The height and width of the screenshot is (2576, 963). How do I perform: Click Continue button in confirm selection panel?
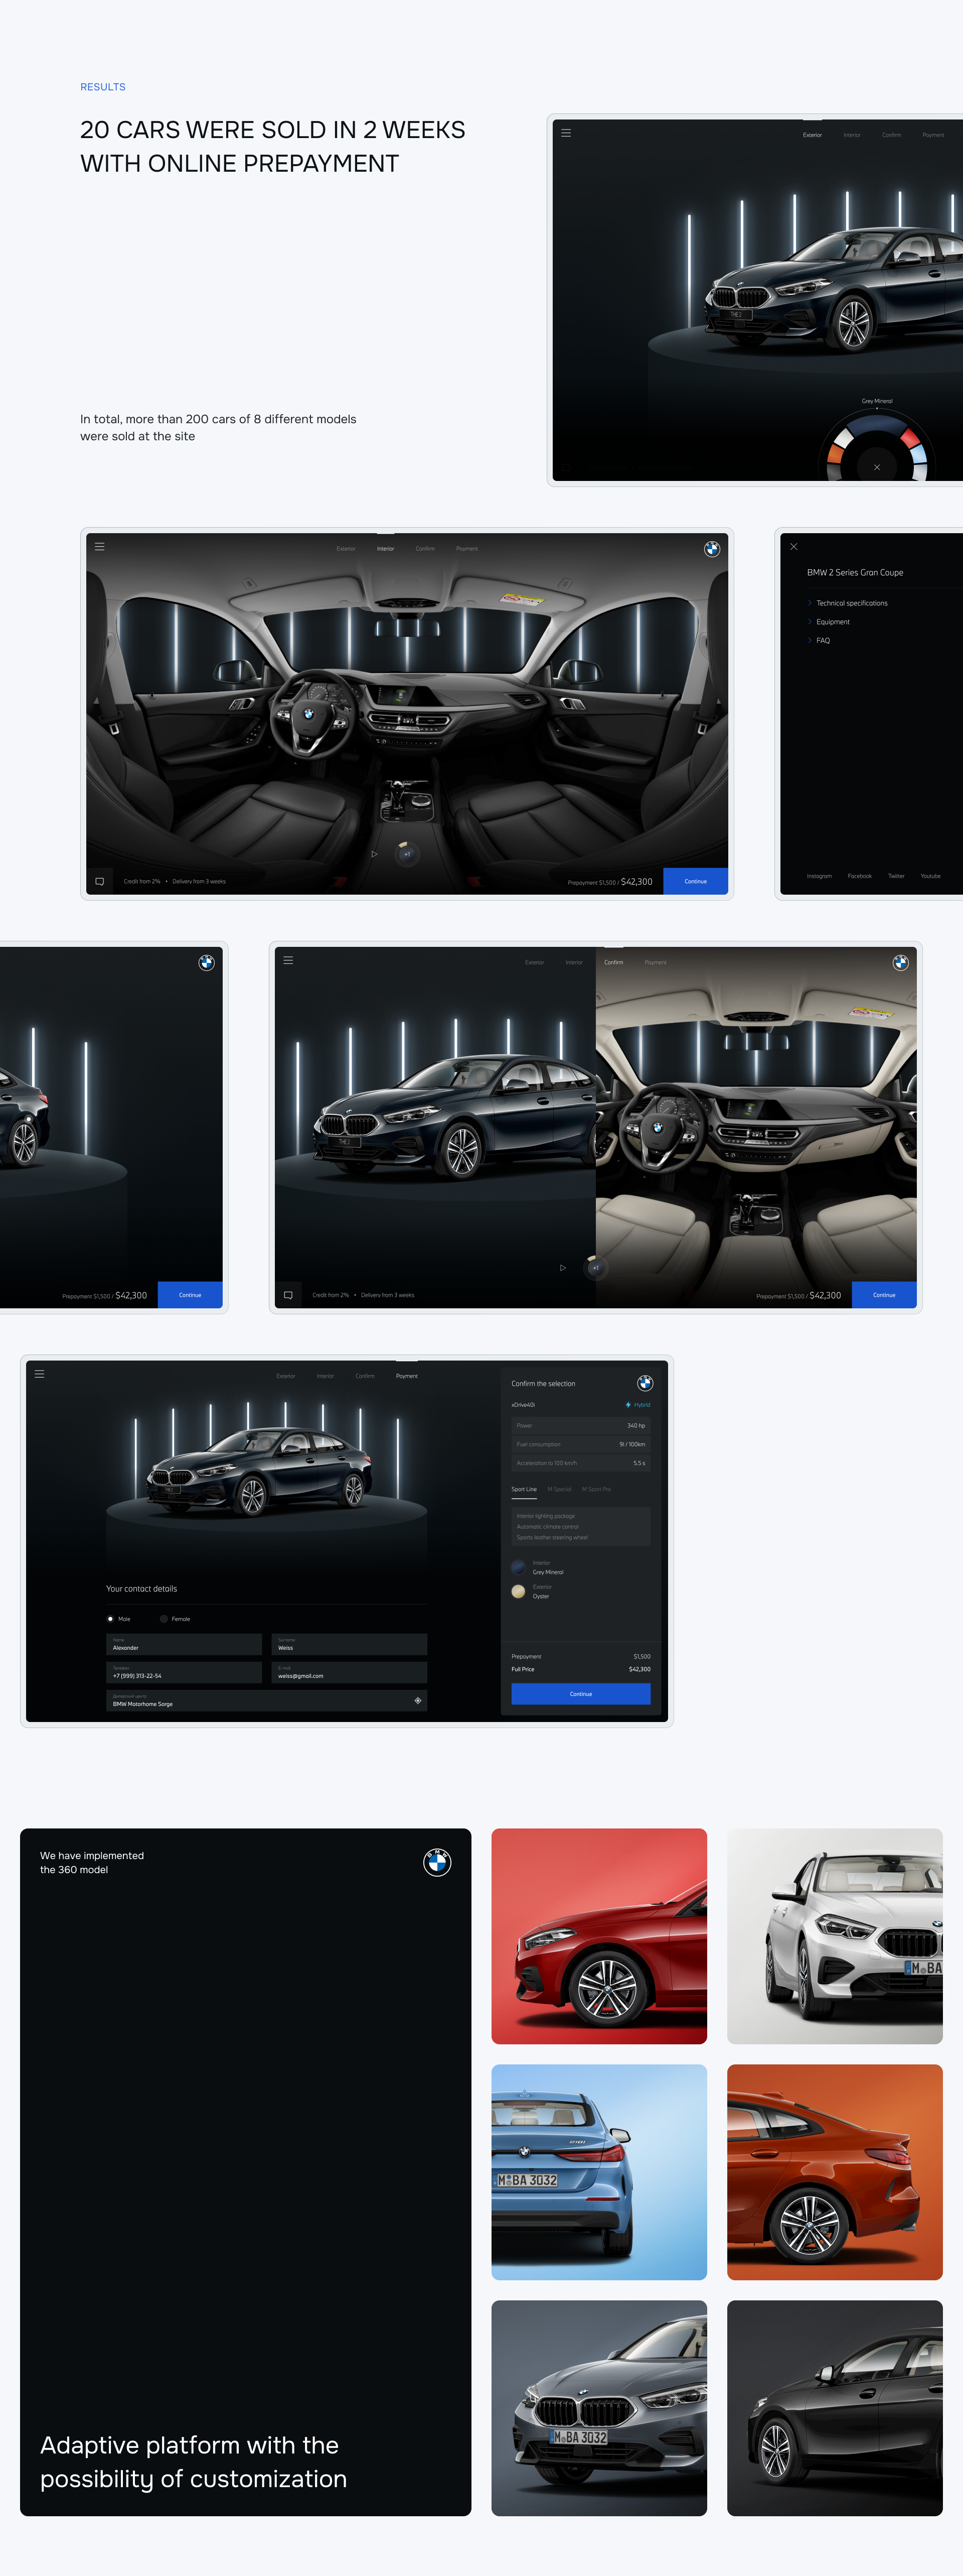click(580, 1693)
